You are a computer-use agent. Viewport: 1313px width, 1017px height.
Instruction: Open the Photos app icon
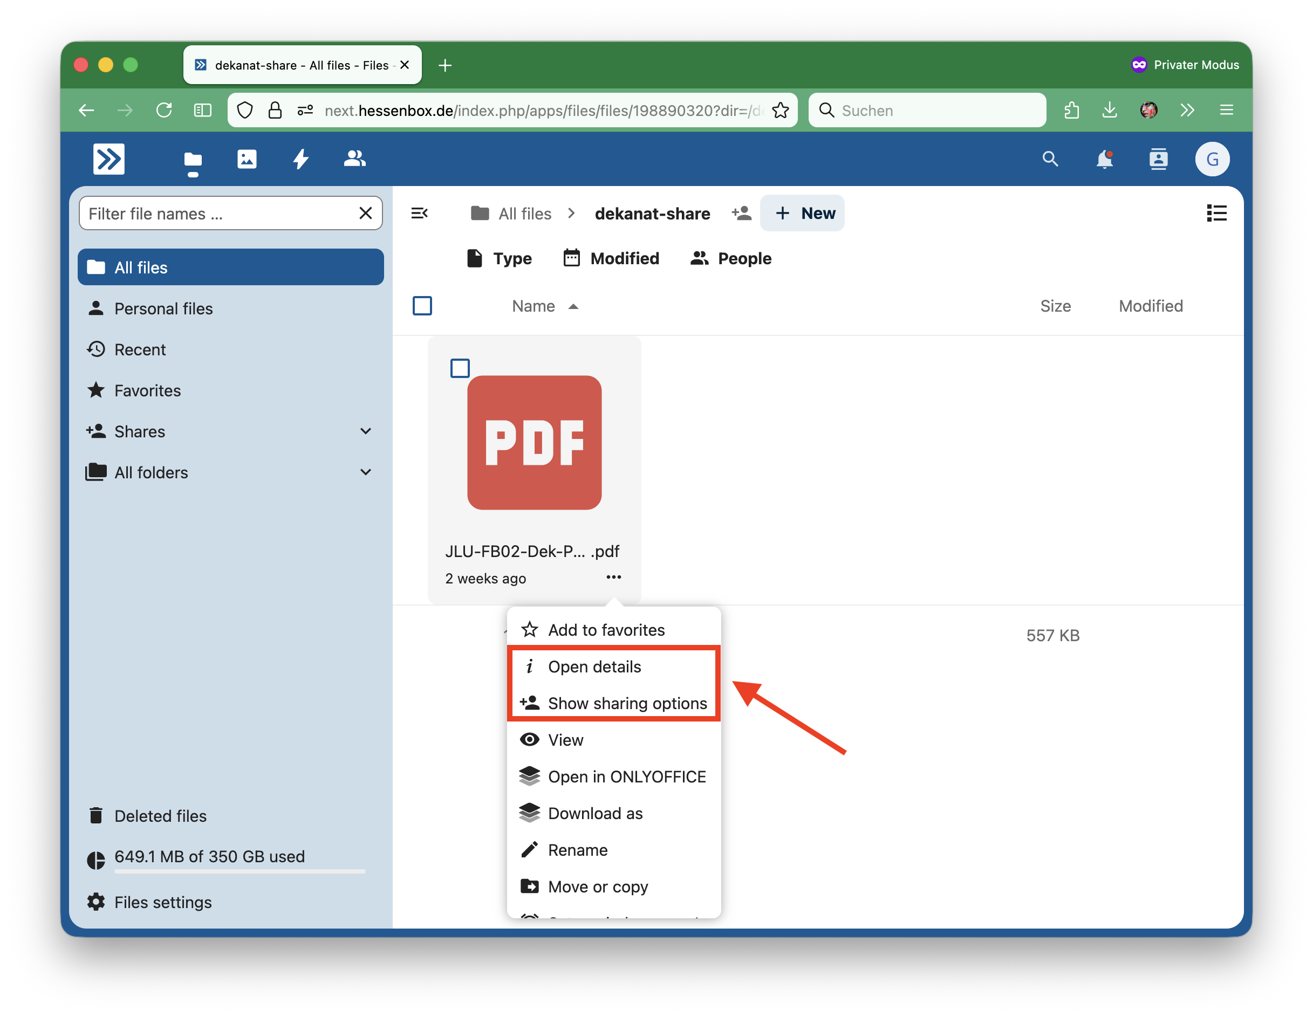pos(247,159)
